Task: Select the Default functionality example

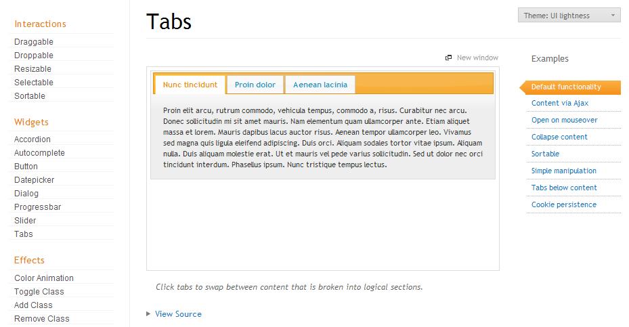Action: 565,87
